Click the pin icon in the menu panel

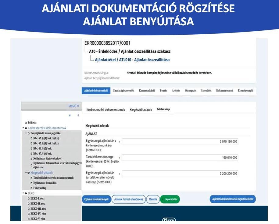click(x=70, y=115)
